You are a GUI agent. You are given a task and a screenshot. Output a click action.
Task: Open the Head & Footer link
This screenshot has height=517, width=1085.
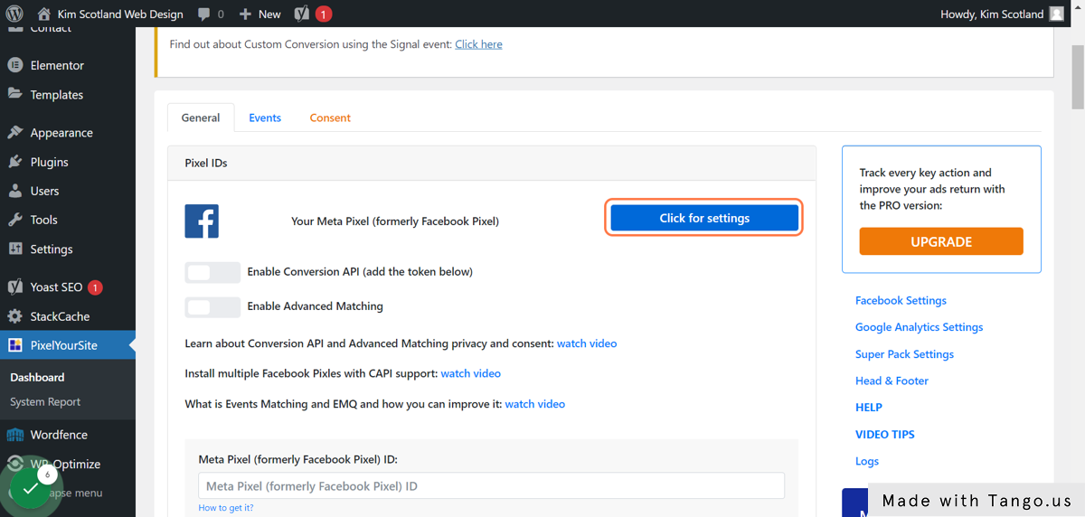(892, 381)
